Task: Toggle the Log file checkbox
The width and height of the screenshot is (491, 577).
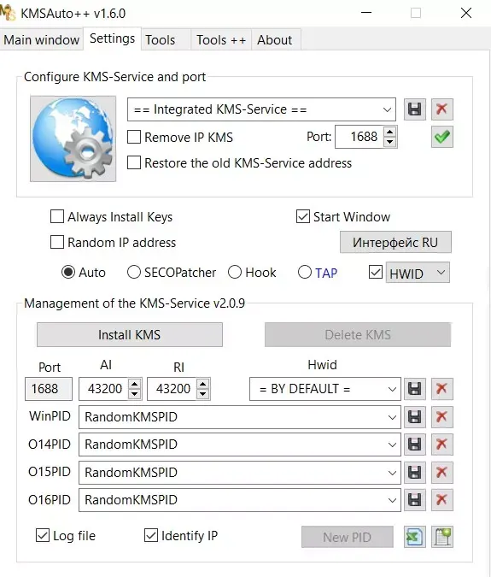Action: point(43,535)
